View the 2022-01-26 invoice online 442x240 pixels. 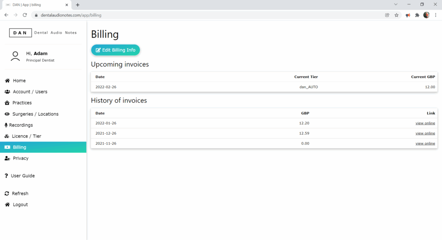(425, 123)
